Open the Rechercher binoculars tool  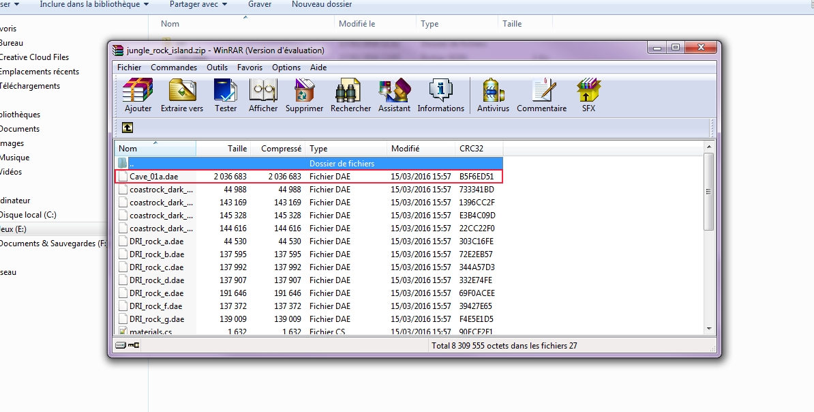[x=349, y=91]
